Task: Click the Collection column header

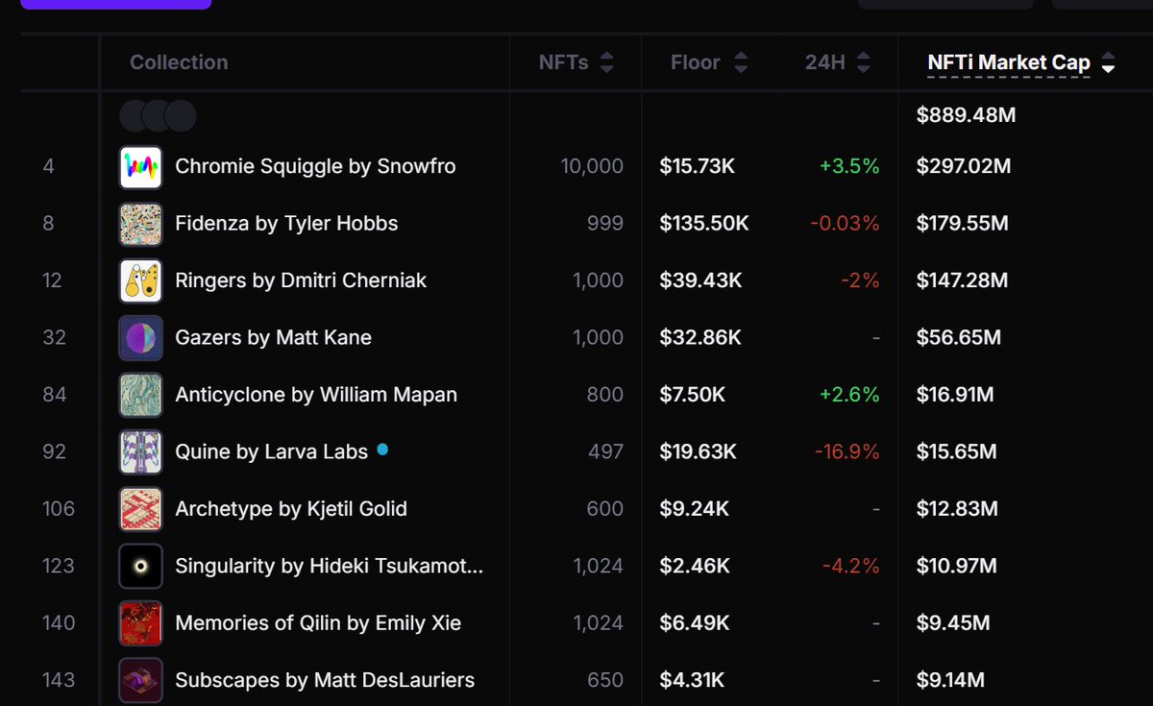Action: (179, 62)
